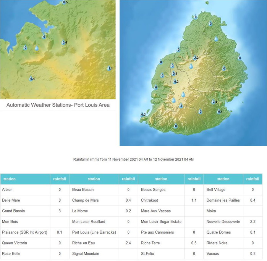Click the 2.2 rainfall marker on island map
267x261 pixels.
click(x=196, y=58)
